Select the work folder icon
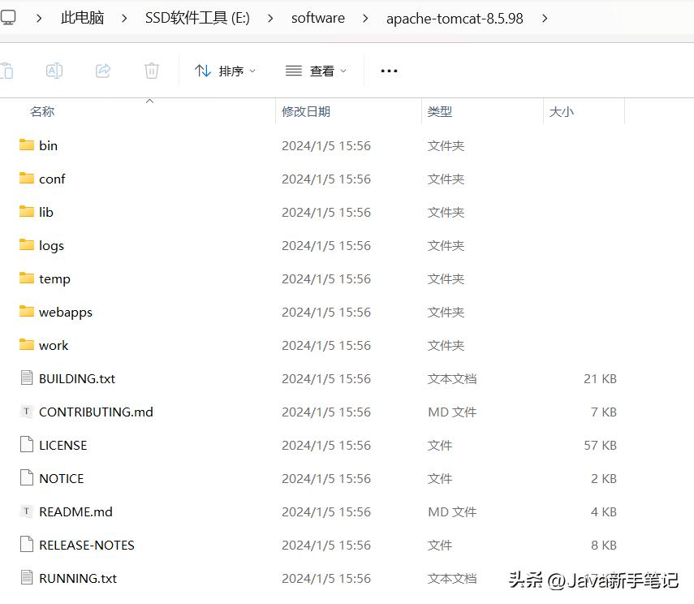This screenshot has height=604, width=694. (27, 344)
